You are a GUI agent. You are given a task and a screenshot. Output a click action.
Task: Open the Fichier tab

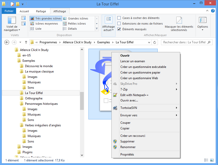click(9, 11)
